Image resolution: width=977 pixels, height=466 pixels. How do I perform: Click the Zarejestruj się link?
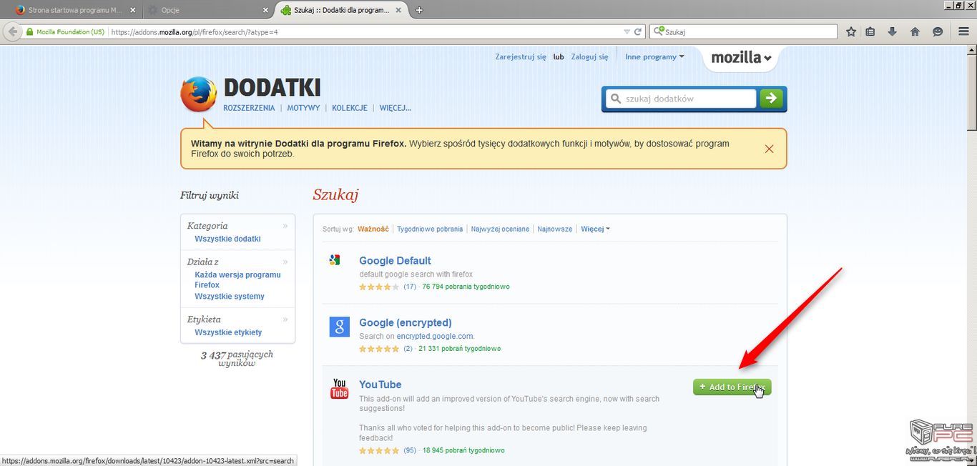coord(521,56)
